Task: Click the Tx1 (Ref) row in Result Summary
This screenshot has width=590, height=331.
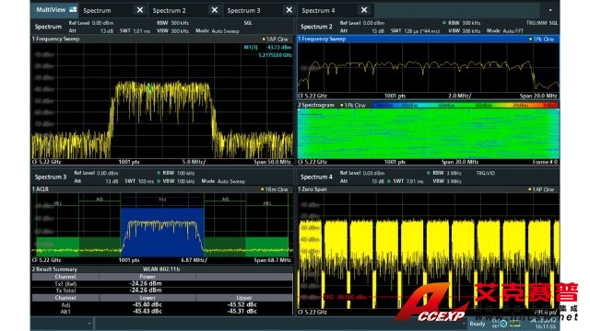Action: (162, 284)
